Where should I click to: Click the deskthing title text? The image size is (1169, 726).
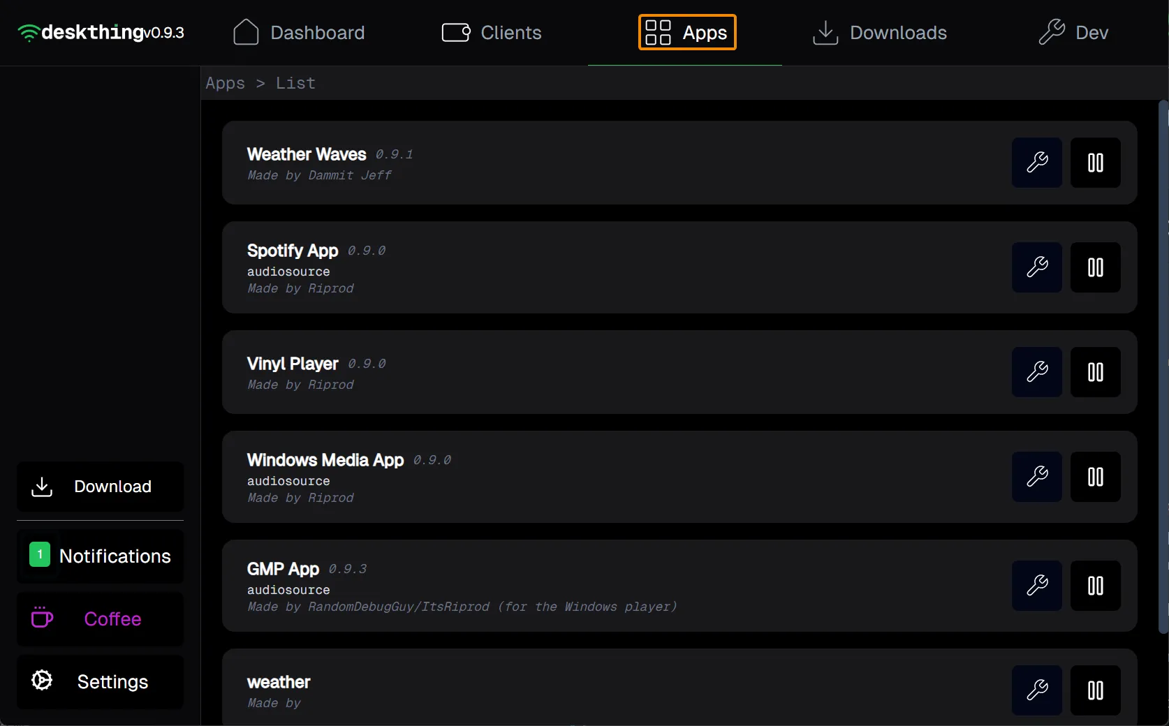point(93,32)
